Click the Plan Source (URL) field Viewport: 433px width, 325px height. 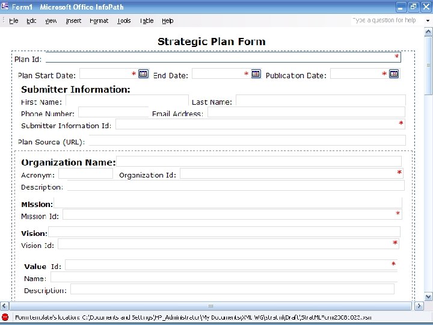(247, 140)
